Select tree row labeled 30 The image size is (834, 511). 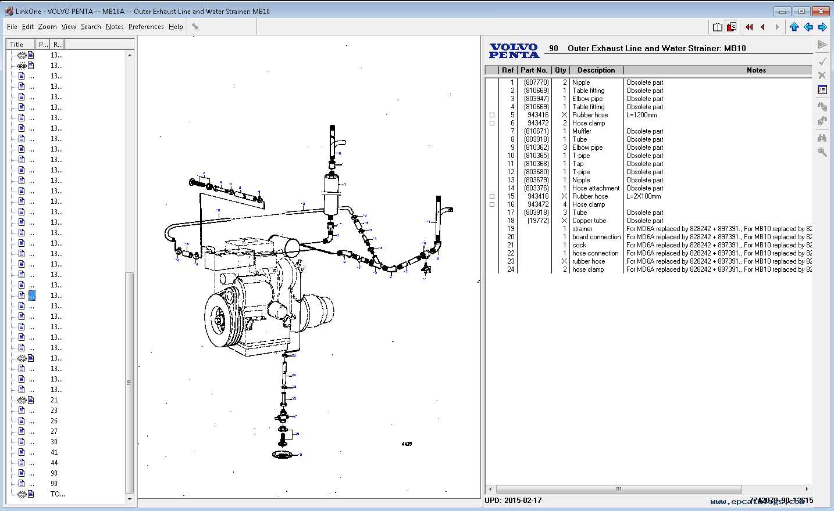pyautogui.click(x=54, y=442)
